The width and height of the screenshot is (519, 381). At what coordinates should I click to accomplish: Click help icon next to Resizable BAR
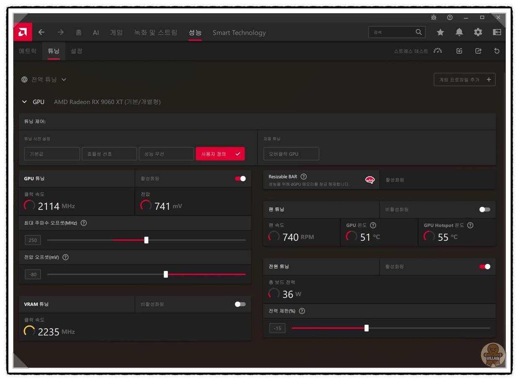pos(304,176)
